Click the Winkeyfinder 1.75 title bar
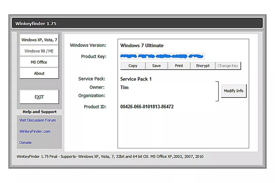The height and width of the screenshot is (183, 275). pos(137,23)
